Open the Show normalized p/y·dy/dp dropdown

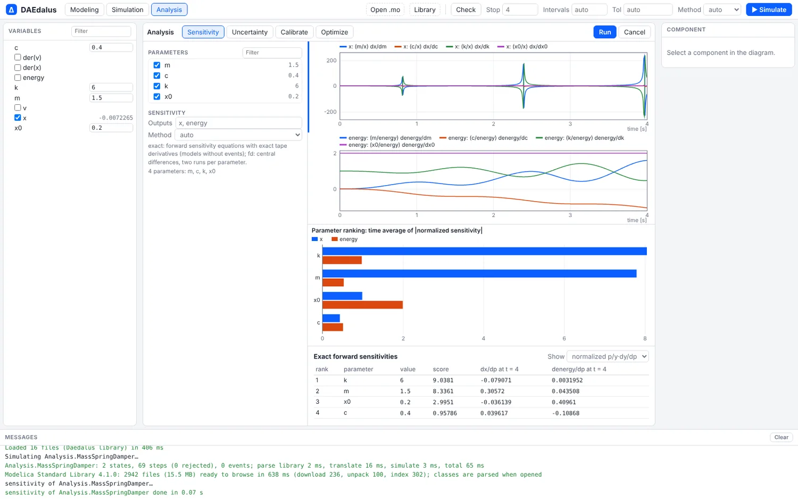tap(608, 356)
